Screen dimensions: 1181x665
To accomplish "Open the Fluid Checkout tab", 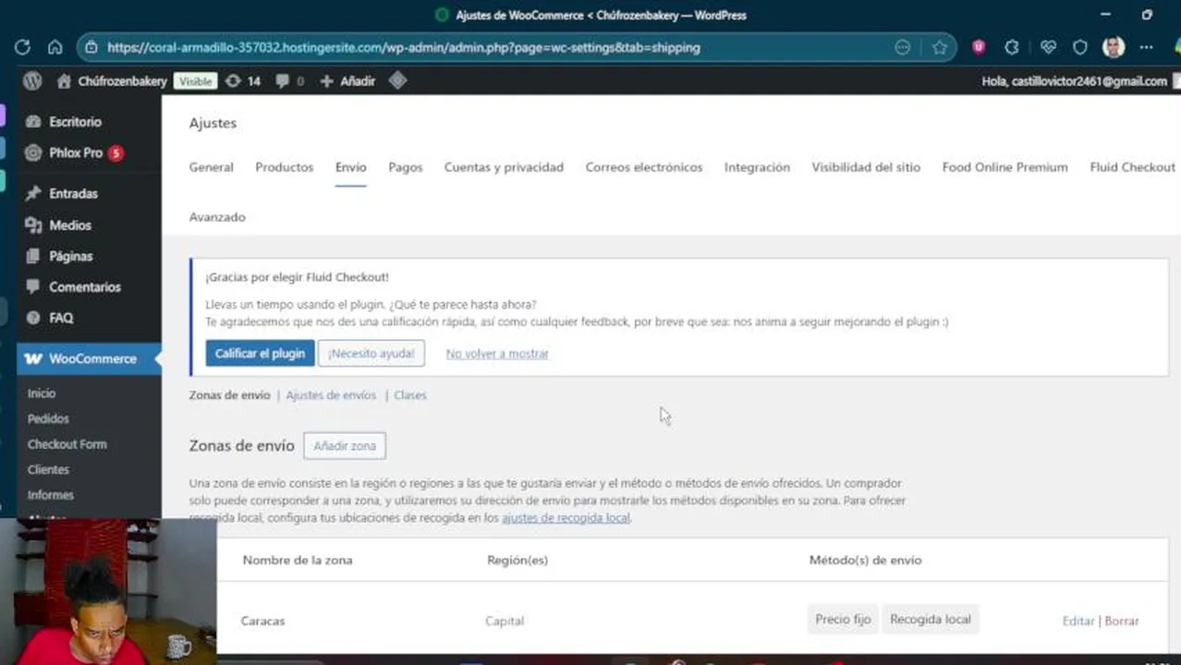I will coord(1132,167).
